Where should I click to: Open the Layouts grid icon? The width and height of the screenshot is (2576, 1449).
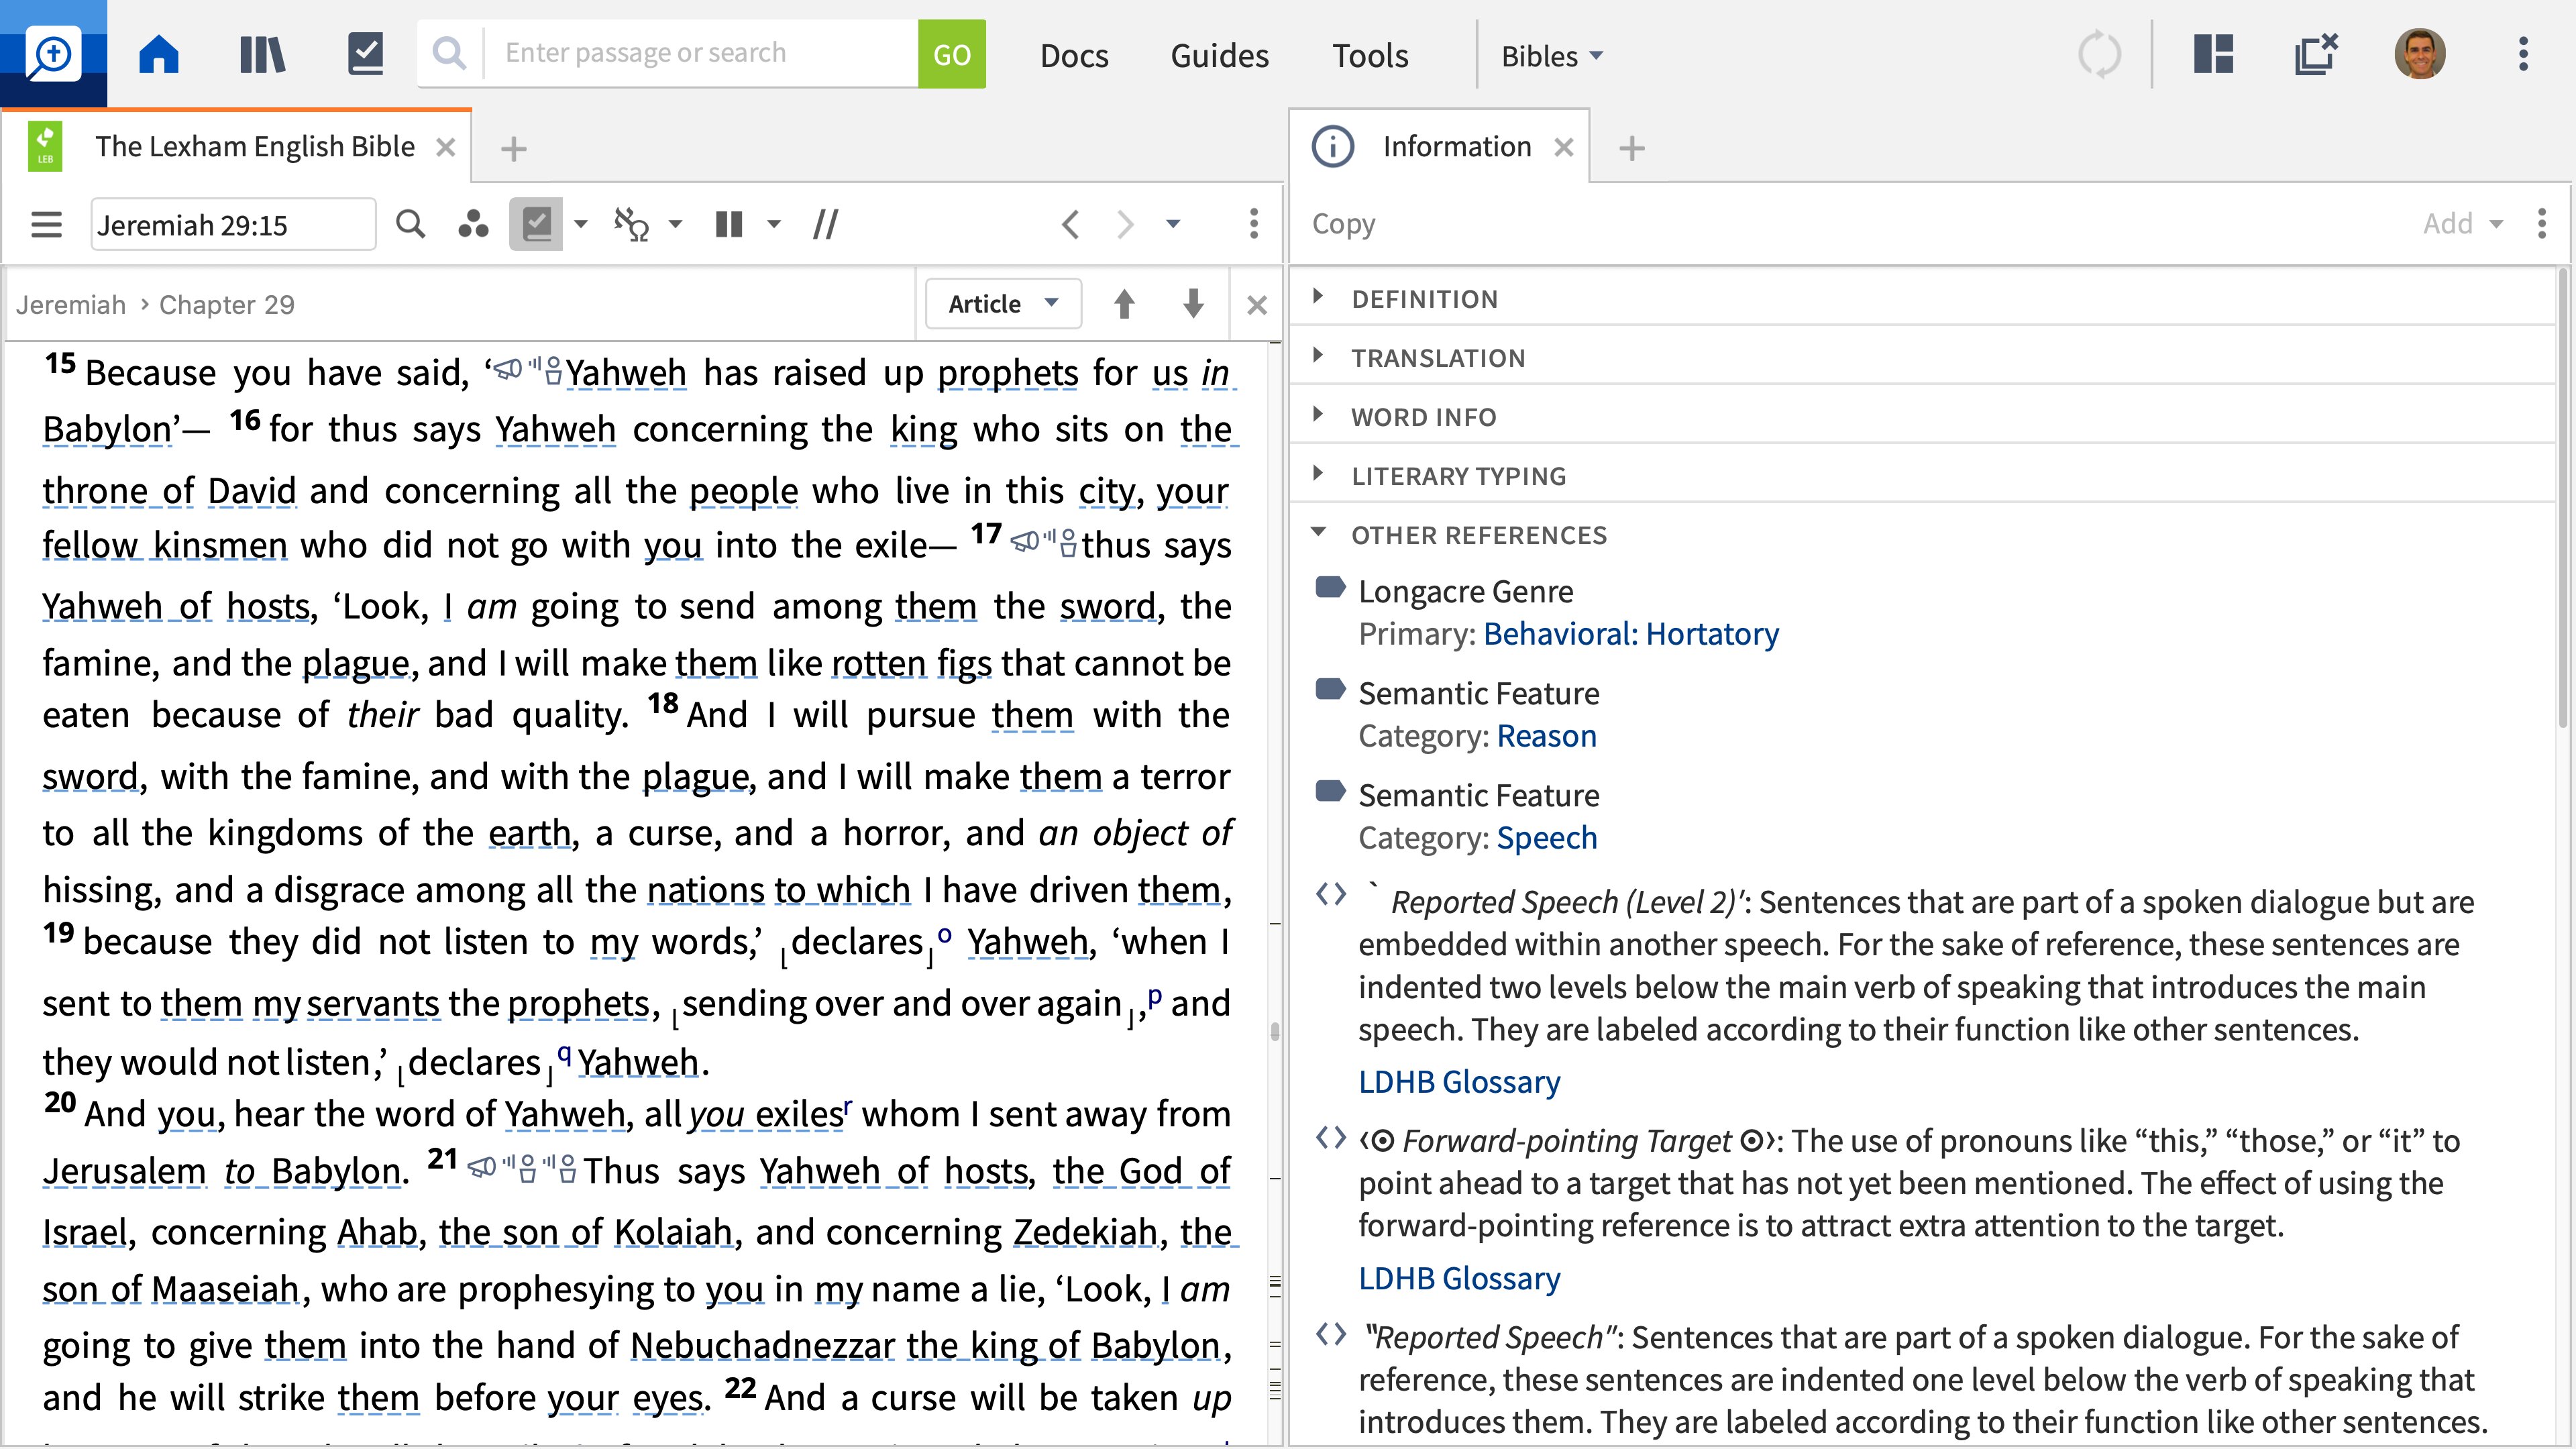[x=2213, y=54]
